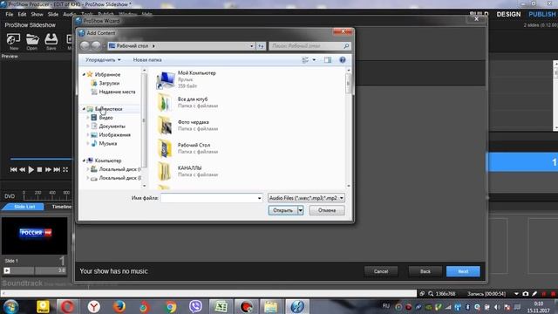Open the Упорядочить dropdown menu
558x314 pixels.
pyautogui.click(x=103, y=60)
